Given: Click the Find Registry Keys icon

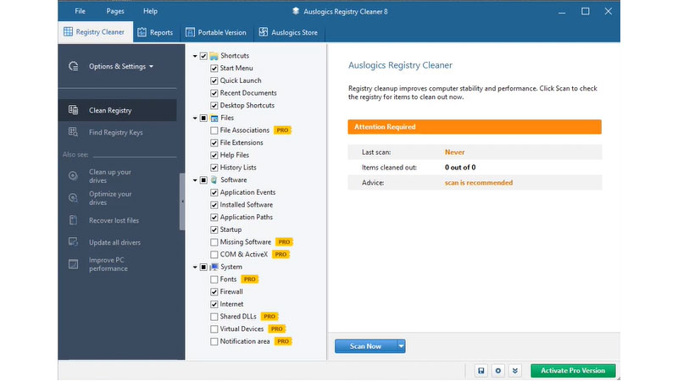Looking at the screenshot, I should [74, 132].
